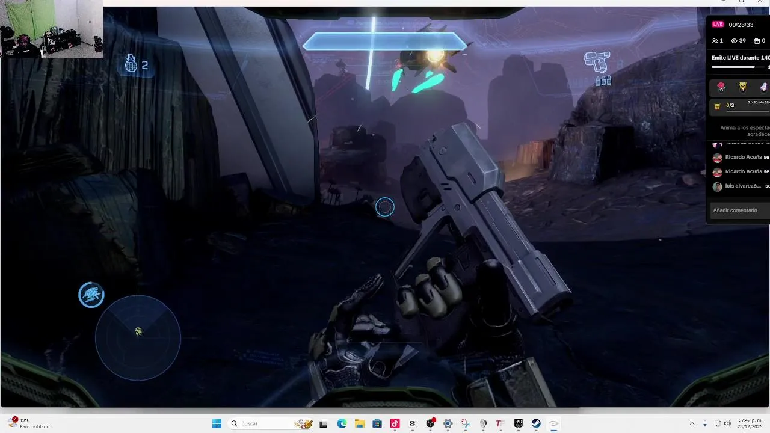This screenshot has width=770, height=433.
Task: Click the Añadir comentario input field
Action: coord(739,210)
